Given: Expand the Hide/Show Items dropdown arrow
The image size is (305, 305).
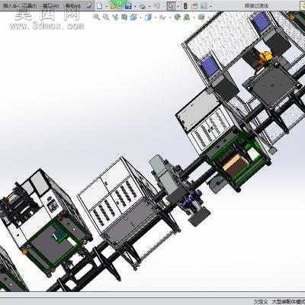Looking at the screenshot, I should [x=169, y=18].
